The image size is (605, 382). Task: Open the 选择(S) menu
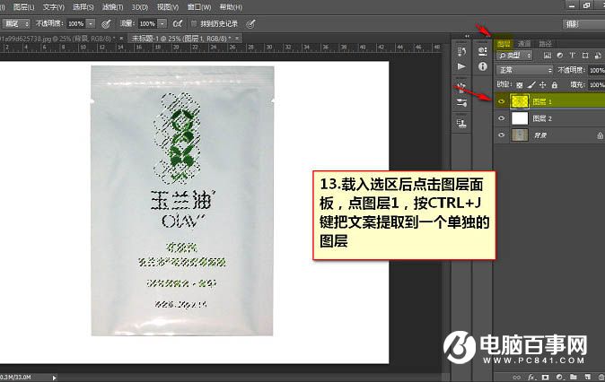click(83, 7)
